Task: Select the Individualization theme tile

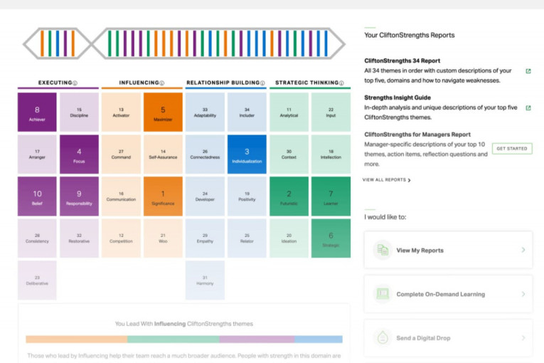Action: (x=247, y=154)
